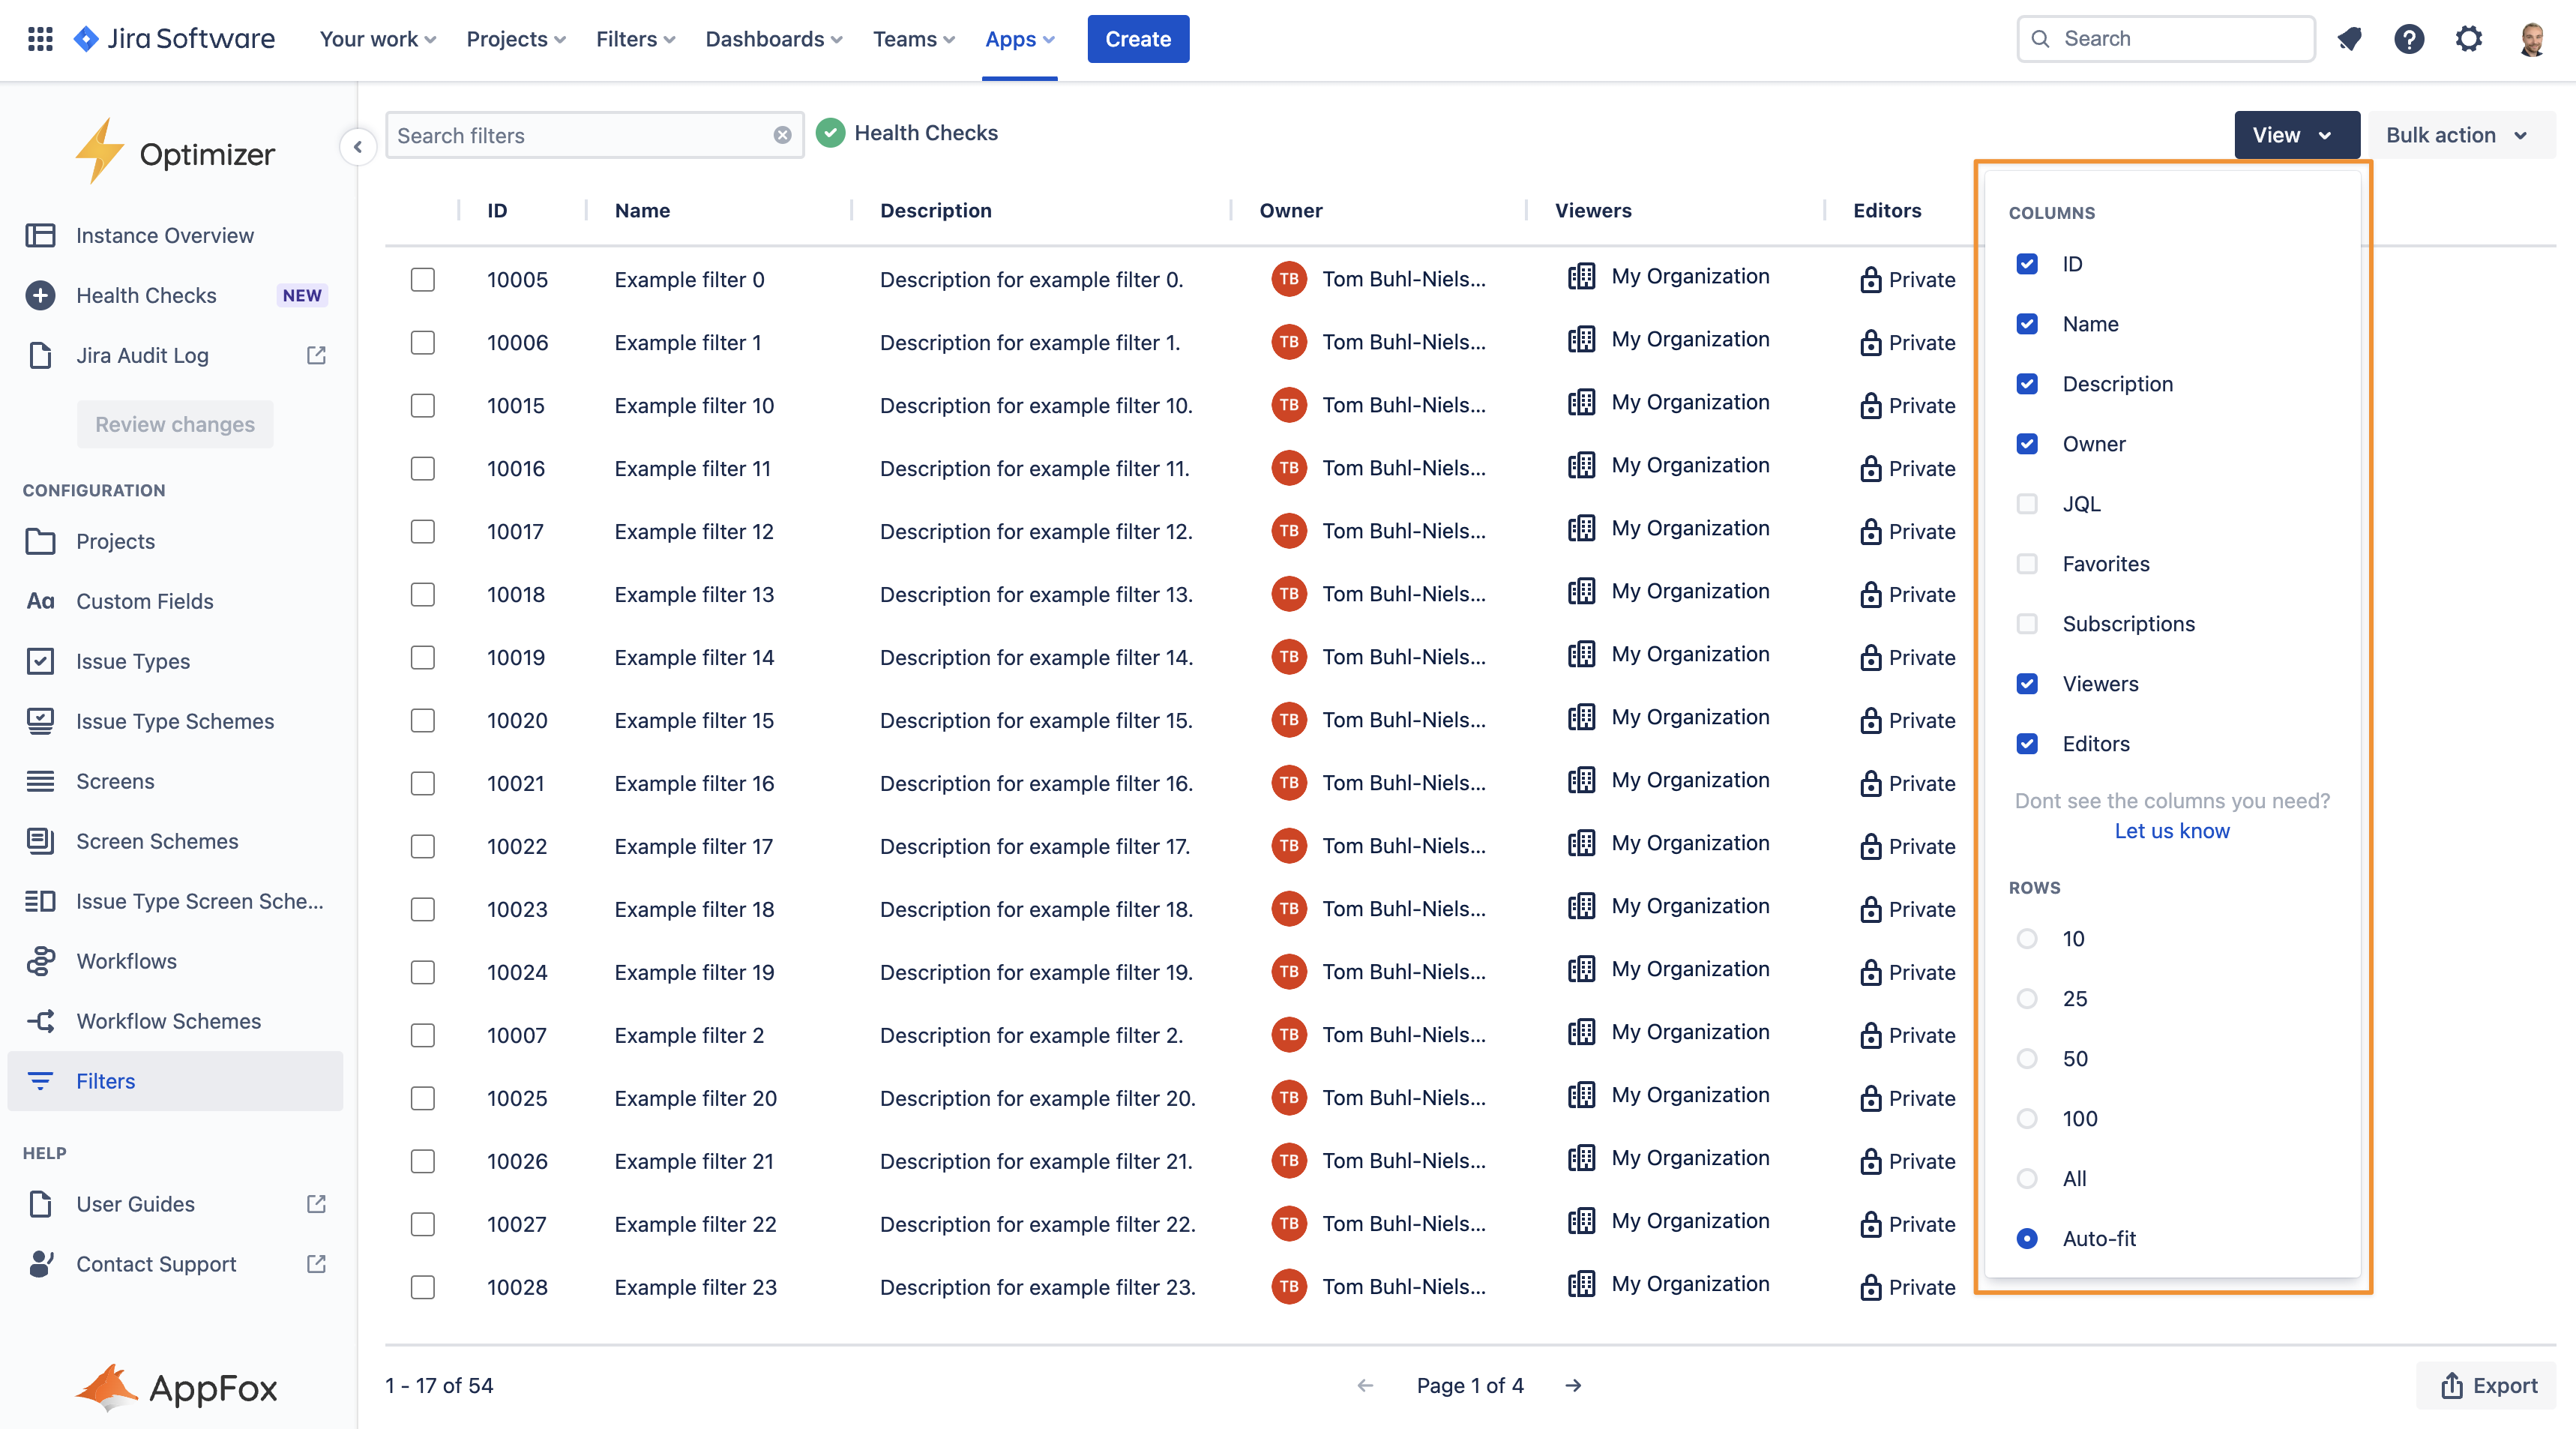Tick the checkbox for Example filter 10
This screenshot has width=2576, height=1429.
click(423, 405)
